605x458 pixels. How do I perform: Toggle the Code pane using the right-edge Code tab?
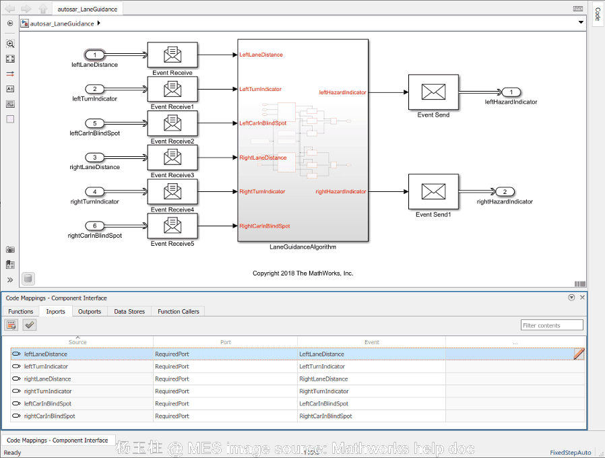[598, 15]
